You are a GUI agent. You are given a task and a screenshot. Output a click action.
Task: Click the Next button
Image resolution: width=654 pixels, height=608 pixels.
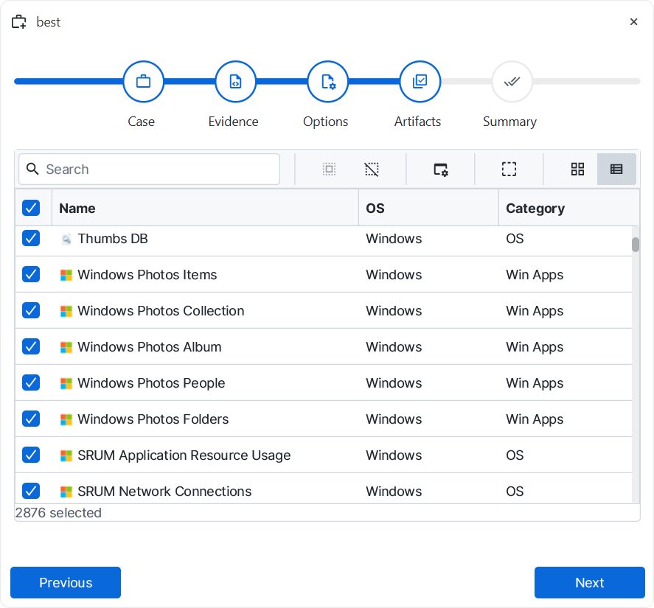(x=589, y=582)
